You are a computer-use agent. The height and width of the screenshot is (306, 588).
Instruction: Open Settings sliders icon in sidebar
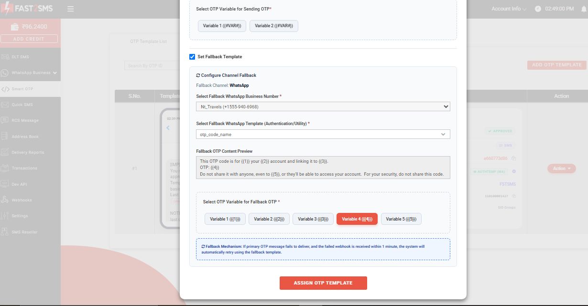coord(5,216)
